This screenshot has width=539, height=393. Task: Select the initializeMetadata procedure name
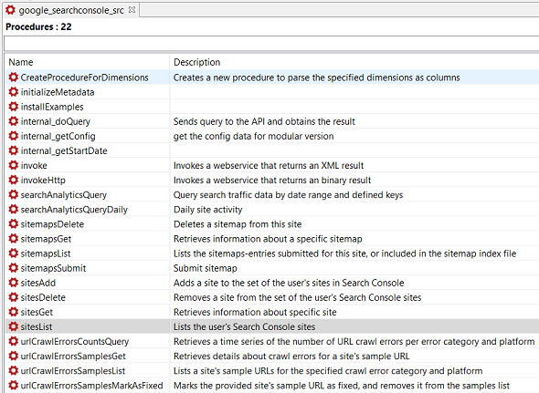coord(58,92)
